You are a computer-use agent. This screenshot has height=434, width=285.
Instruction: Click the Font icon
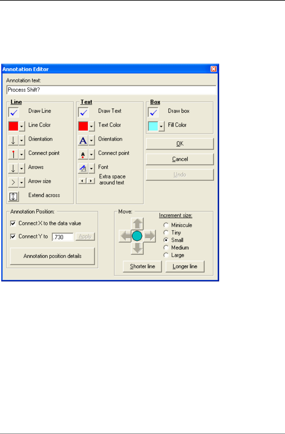(83, 168)
